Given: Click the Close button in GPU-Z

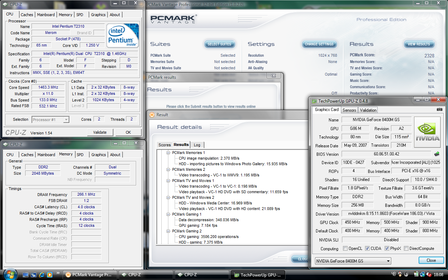Looking at the screenshot, I should coord(431,260).
